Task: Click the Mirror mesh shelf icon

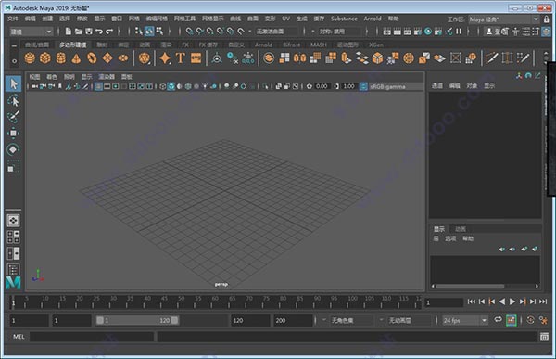Action: click(x=299, y=58)
